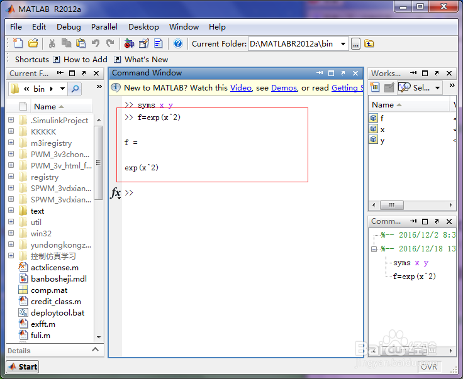Collapse the 2016/12/18 history session

pos(374,250)
